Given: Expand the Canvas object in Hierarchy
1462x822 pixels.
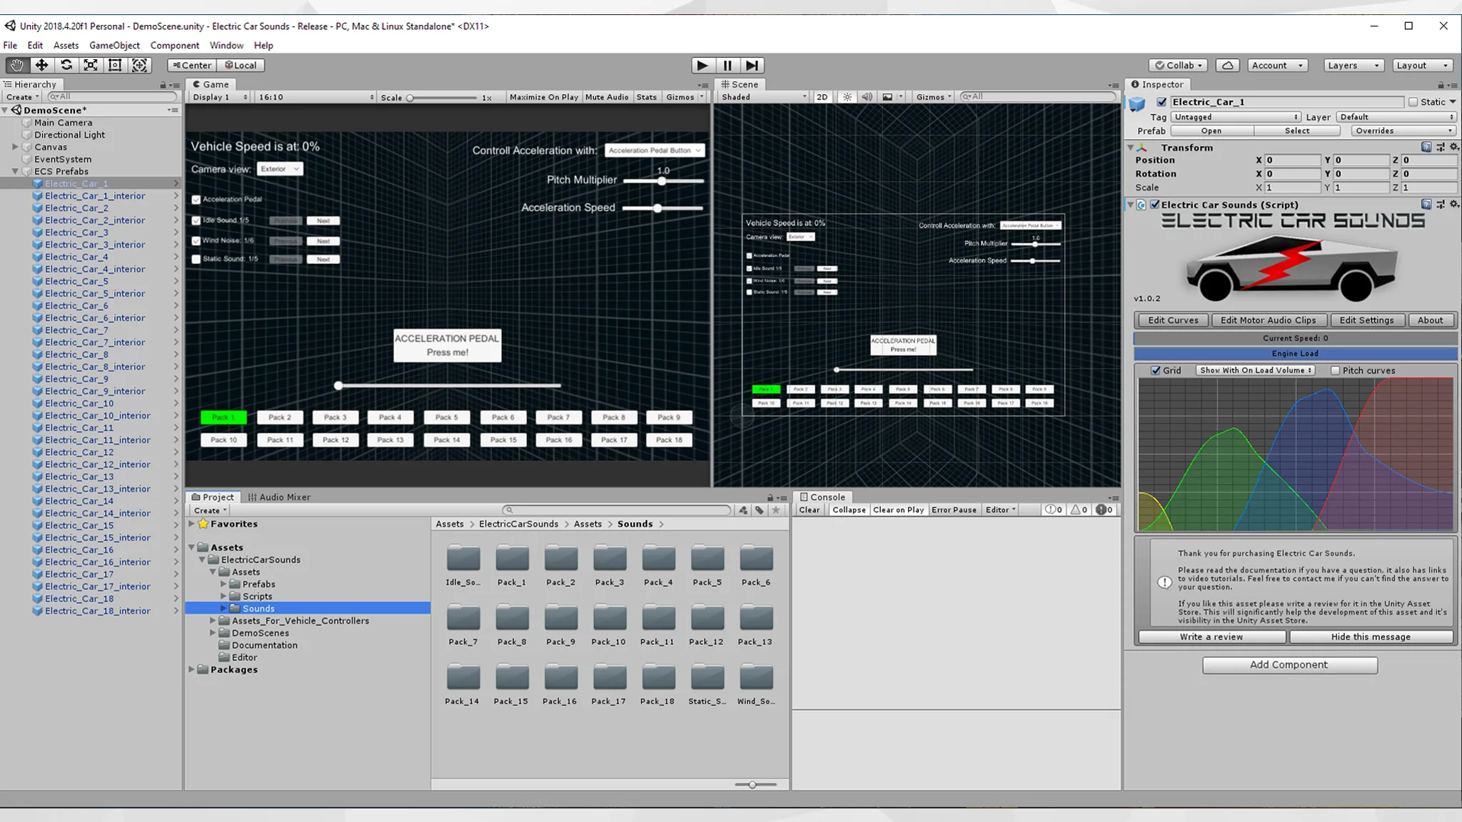Looking at the screenshot, I should coord(15,147).
